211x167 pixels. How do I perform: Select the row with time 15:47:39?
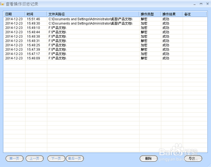[x=105, y=49]
